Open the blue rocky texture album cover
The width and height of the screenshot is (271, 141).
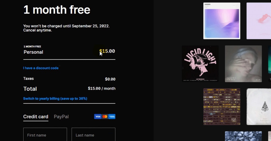coord(243,136)
